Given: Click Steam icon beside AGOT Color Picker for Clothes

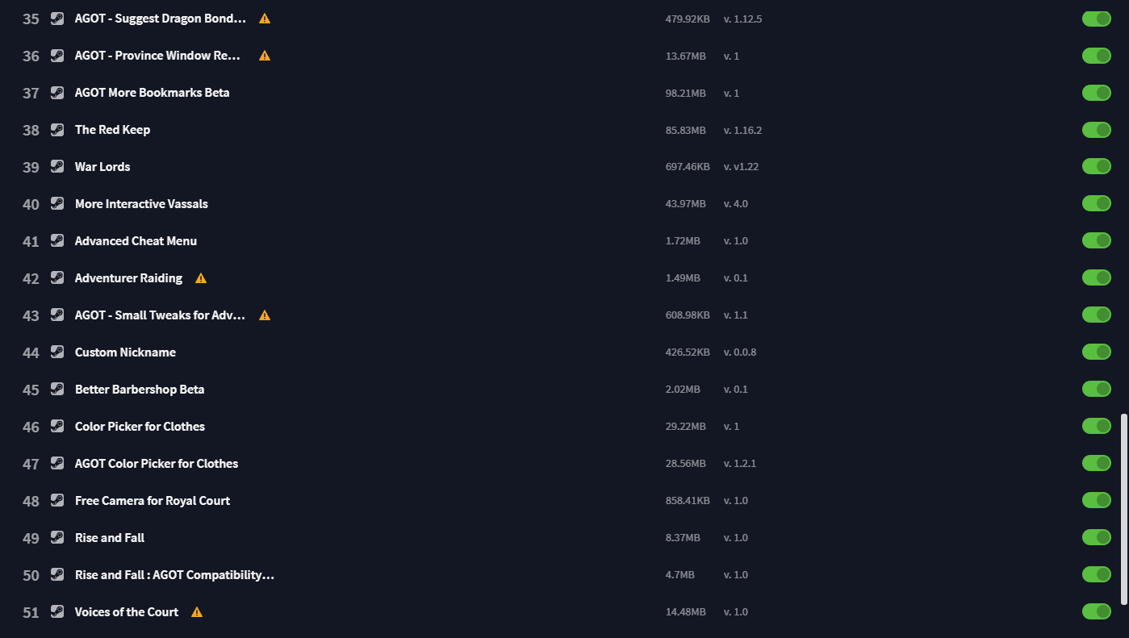Looking at the screenshot, I should [57, 463].
